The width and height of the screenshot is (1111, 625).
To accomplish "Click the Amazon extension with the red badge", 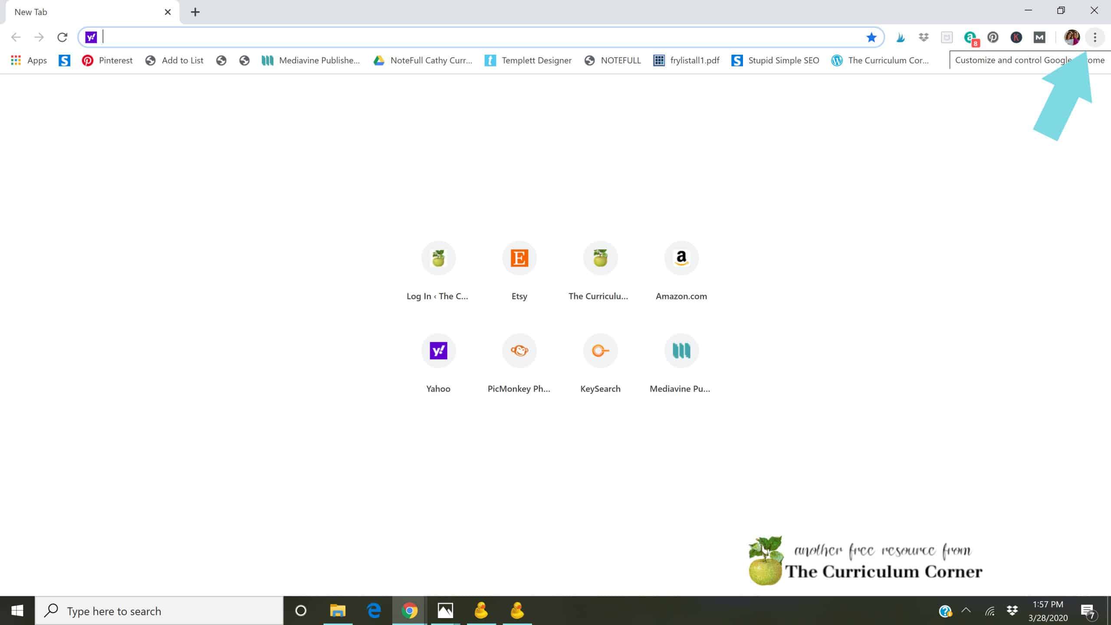I will coord(970,37).
